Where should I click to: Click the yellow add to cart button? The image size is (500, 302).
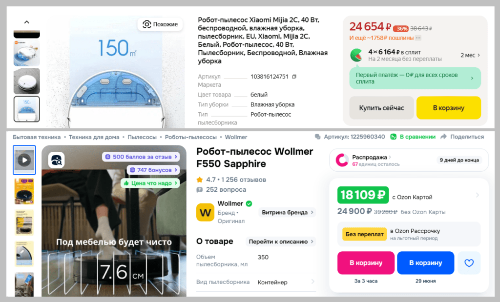tap(448, 108)
